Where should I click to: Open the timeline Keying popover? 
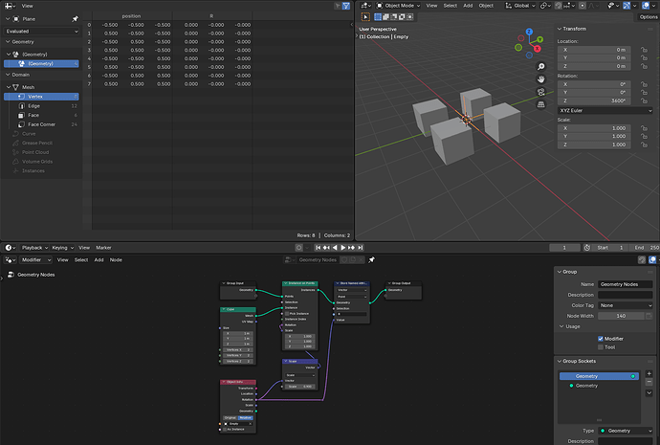[62, 248]
